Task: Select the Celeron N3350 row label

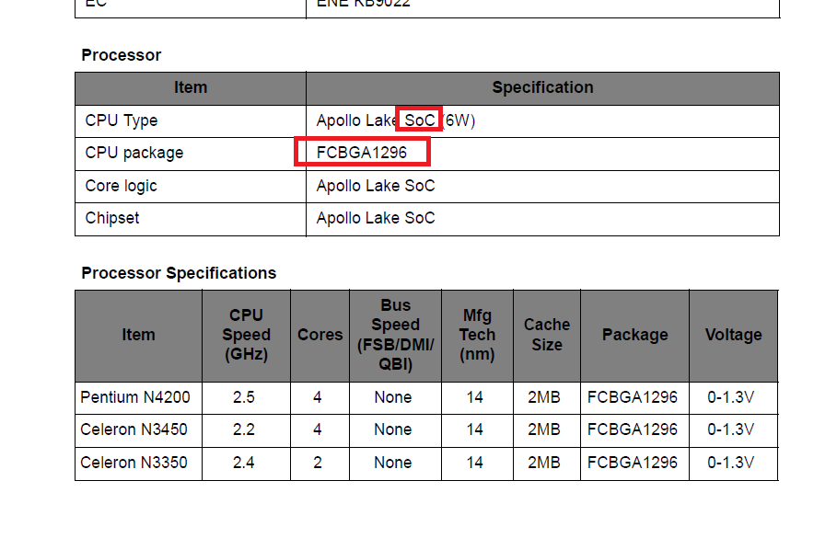Action: pos(134,463)
